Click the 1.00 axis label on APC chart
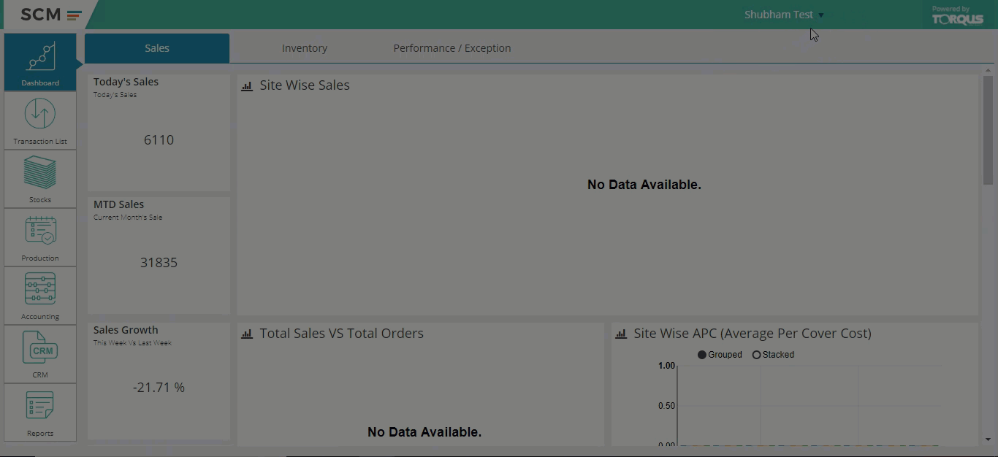998x457 pixels. click(x=666, y=366)
